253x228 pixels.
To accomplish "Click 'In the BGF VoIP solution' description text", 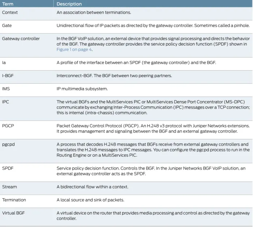I will (153, 44).
